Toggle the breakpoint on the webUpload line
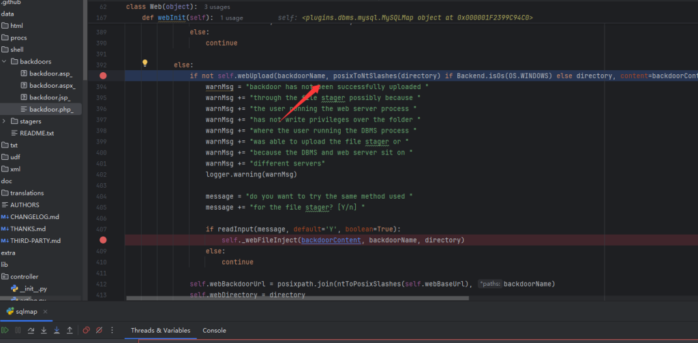Viewport: 698px width, 343px height. 103,76
